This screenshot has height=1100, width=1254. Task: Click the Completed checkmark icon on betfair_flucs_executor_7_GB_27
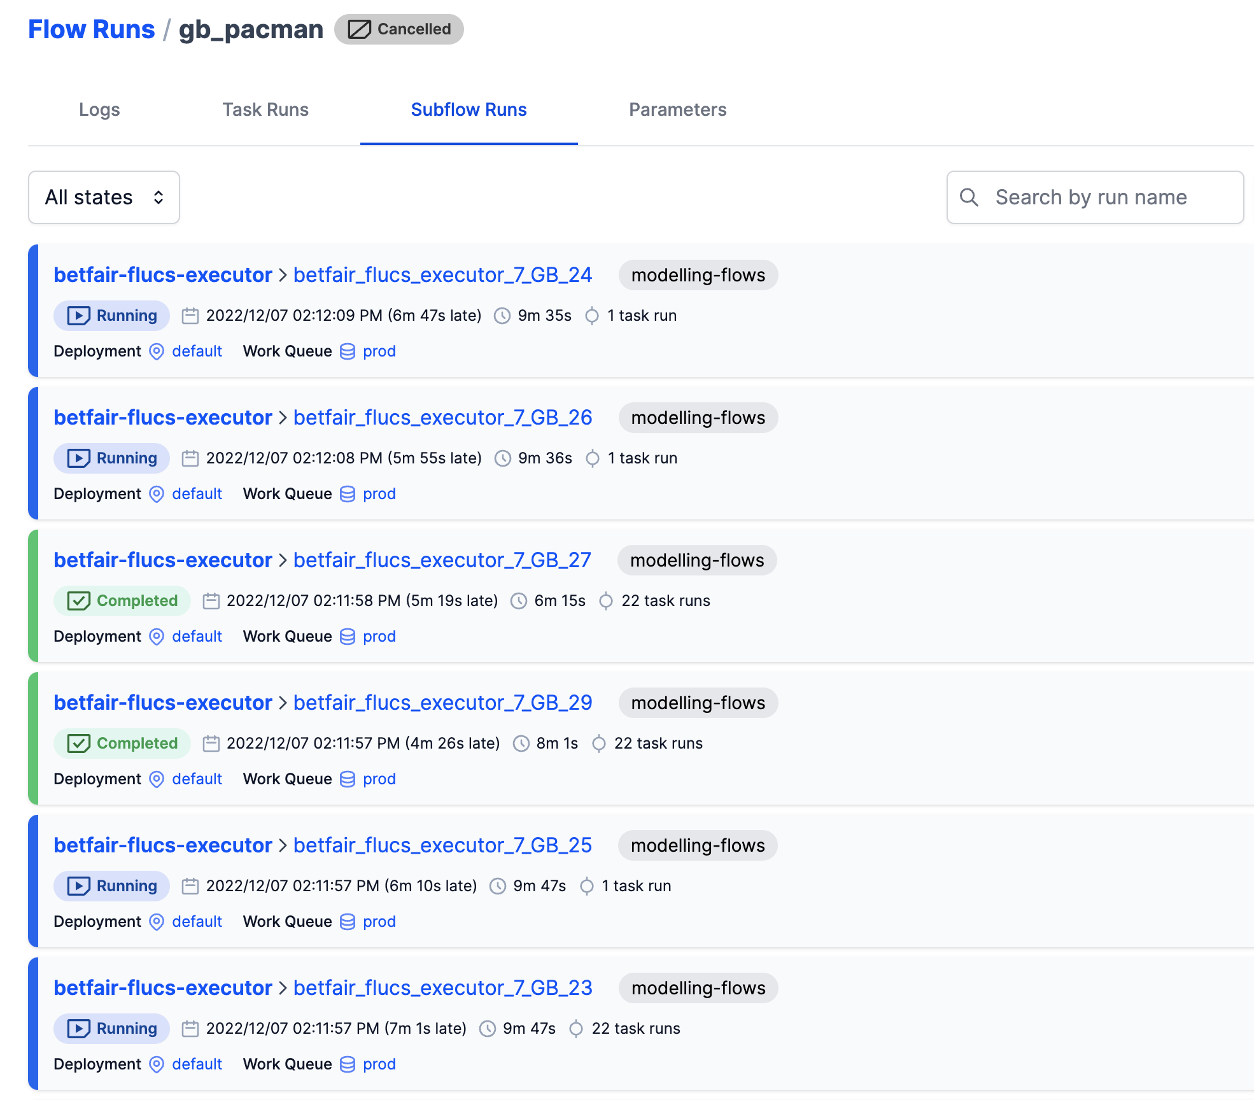point(78,600)
